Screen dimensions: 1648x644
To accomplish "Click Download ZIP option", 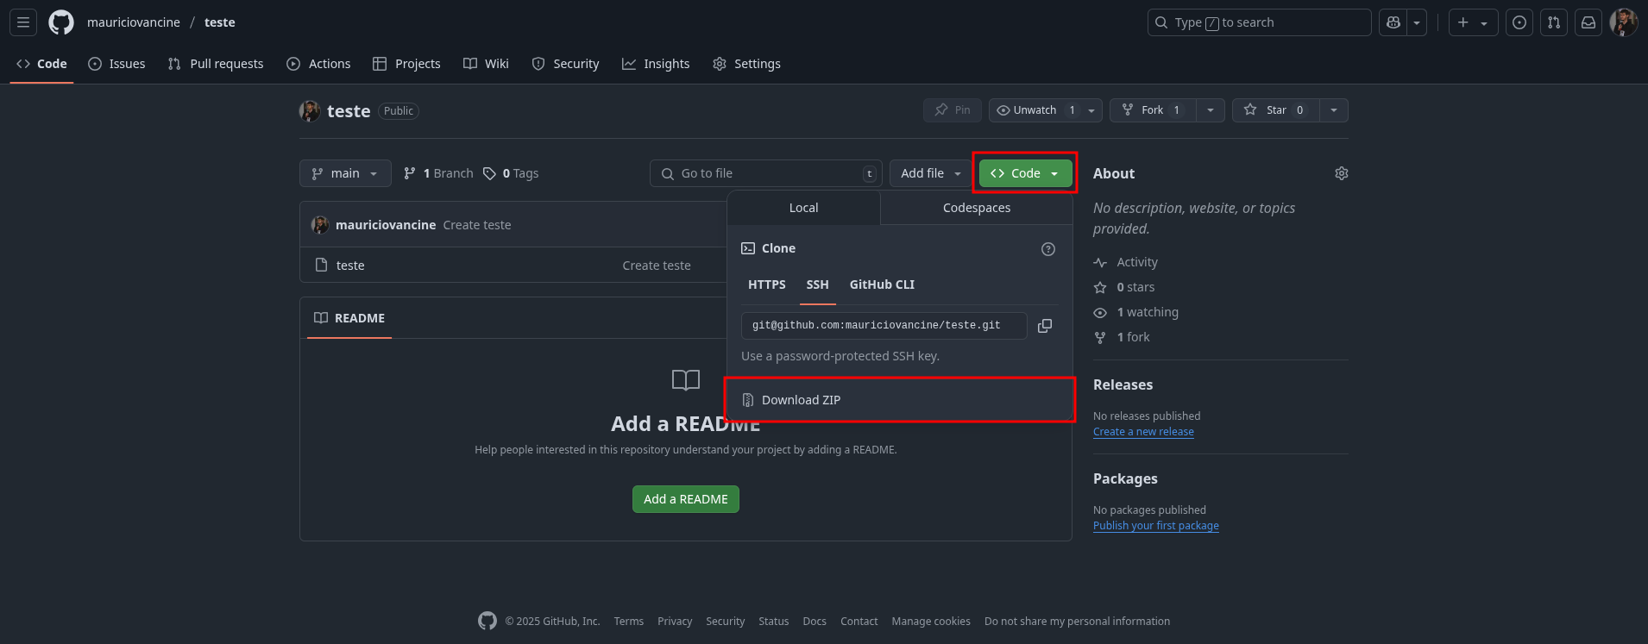I will [x=801, y=400].
